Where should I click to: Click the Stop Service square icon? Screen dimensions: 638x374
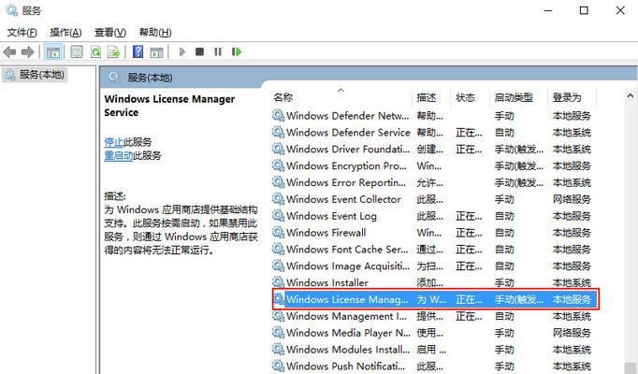(x=199, y=51)
